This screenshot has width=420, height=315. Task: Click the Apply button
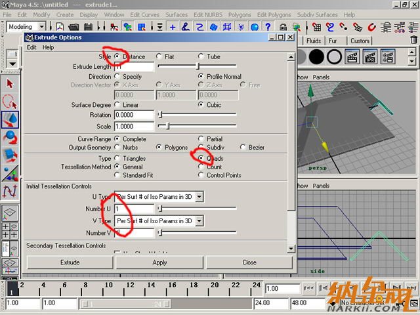pos(159,262)
